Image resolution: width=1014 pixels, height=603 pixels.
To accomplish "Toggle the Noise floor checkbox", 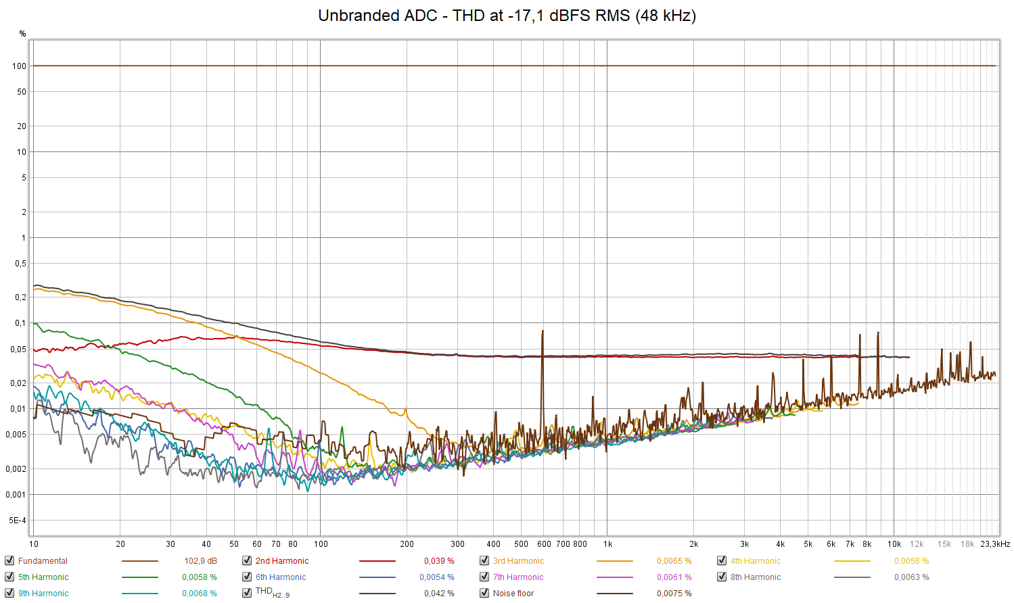I will pos(484,593).
